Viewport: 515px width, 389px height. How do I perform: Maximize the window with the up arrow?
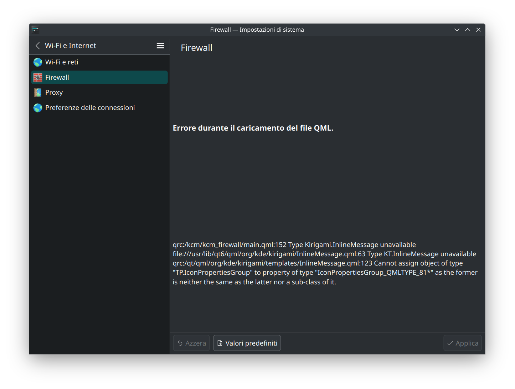[x=468, y=30]
